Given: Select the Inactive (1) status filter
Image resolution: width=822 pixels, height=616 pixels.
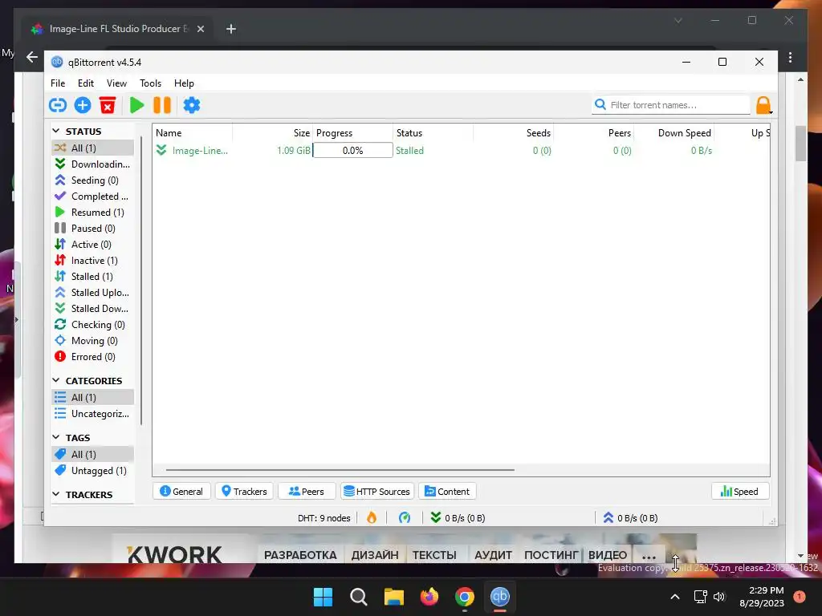Looking at the screenshot, I should (93, 261).
